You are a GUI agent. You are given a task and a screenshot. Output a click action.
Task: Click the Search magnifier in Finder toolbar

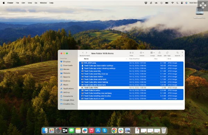(x=177, y=53)
